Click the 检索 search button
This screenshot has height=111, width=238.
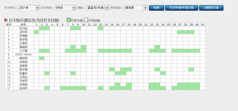pos(156,8)
